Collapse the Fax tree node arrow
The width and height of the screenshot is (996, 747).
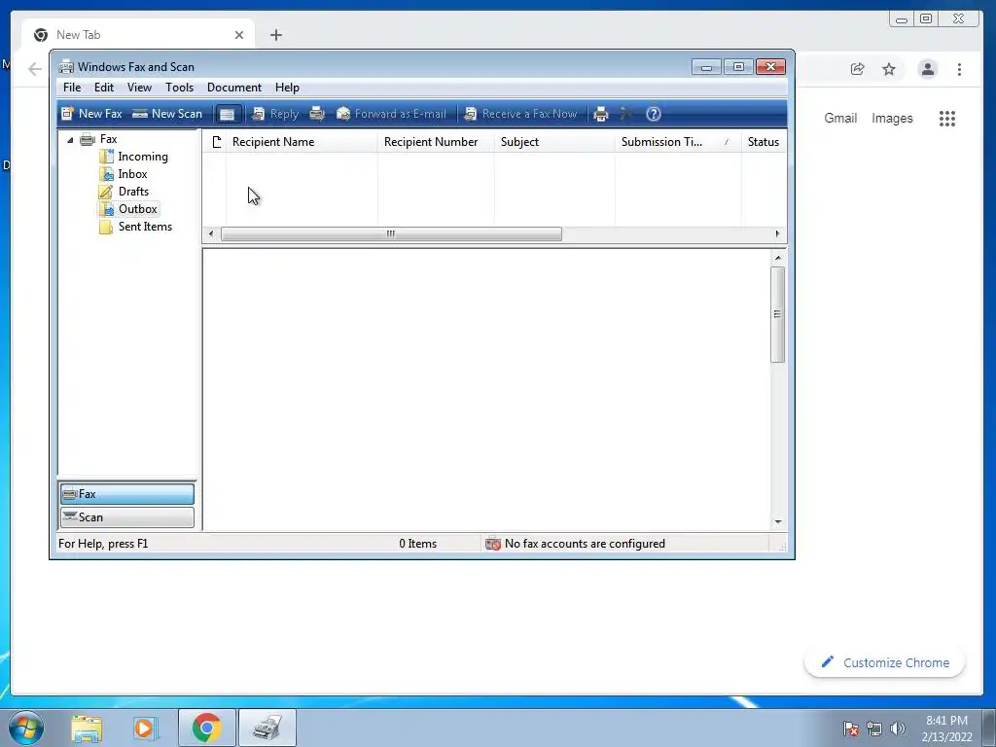click(70, 140)
